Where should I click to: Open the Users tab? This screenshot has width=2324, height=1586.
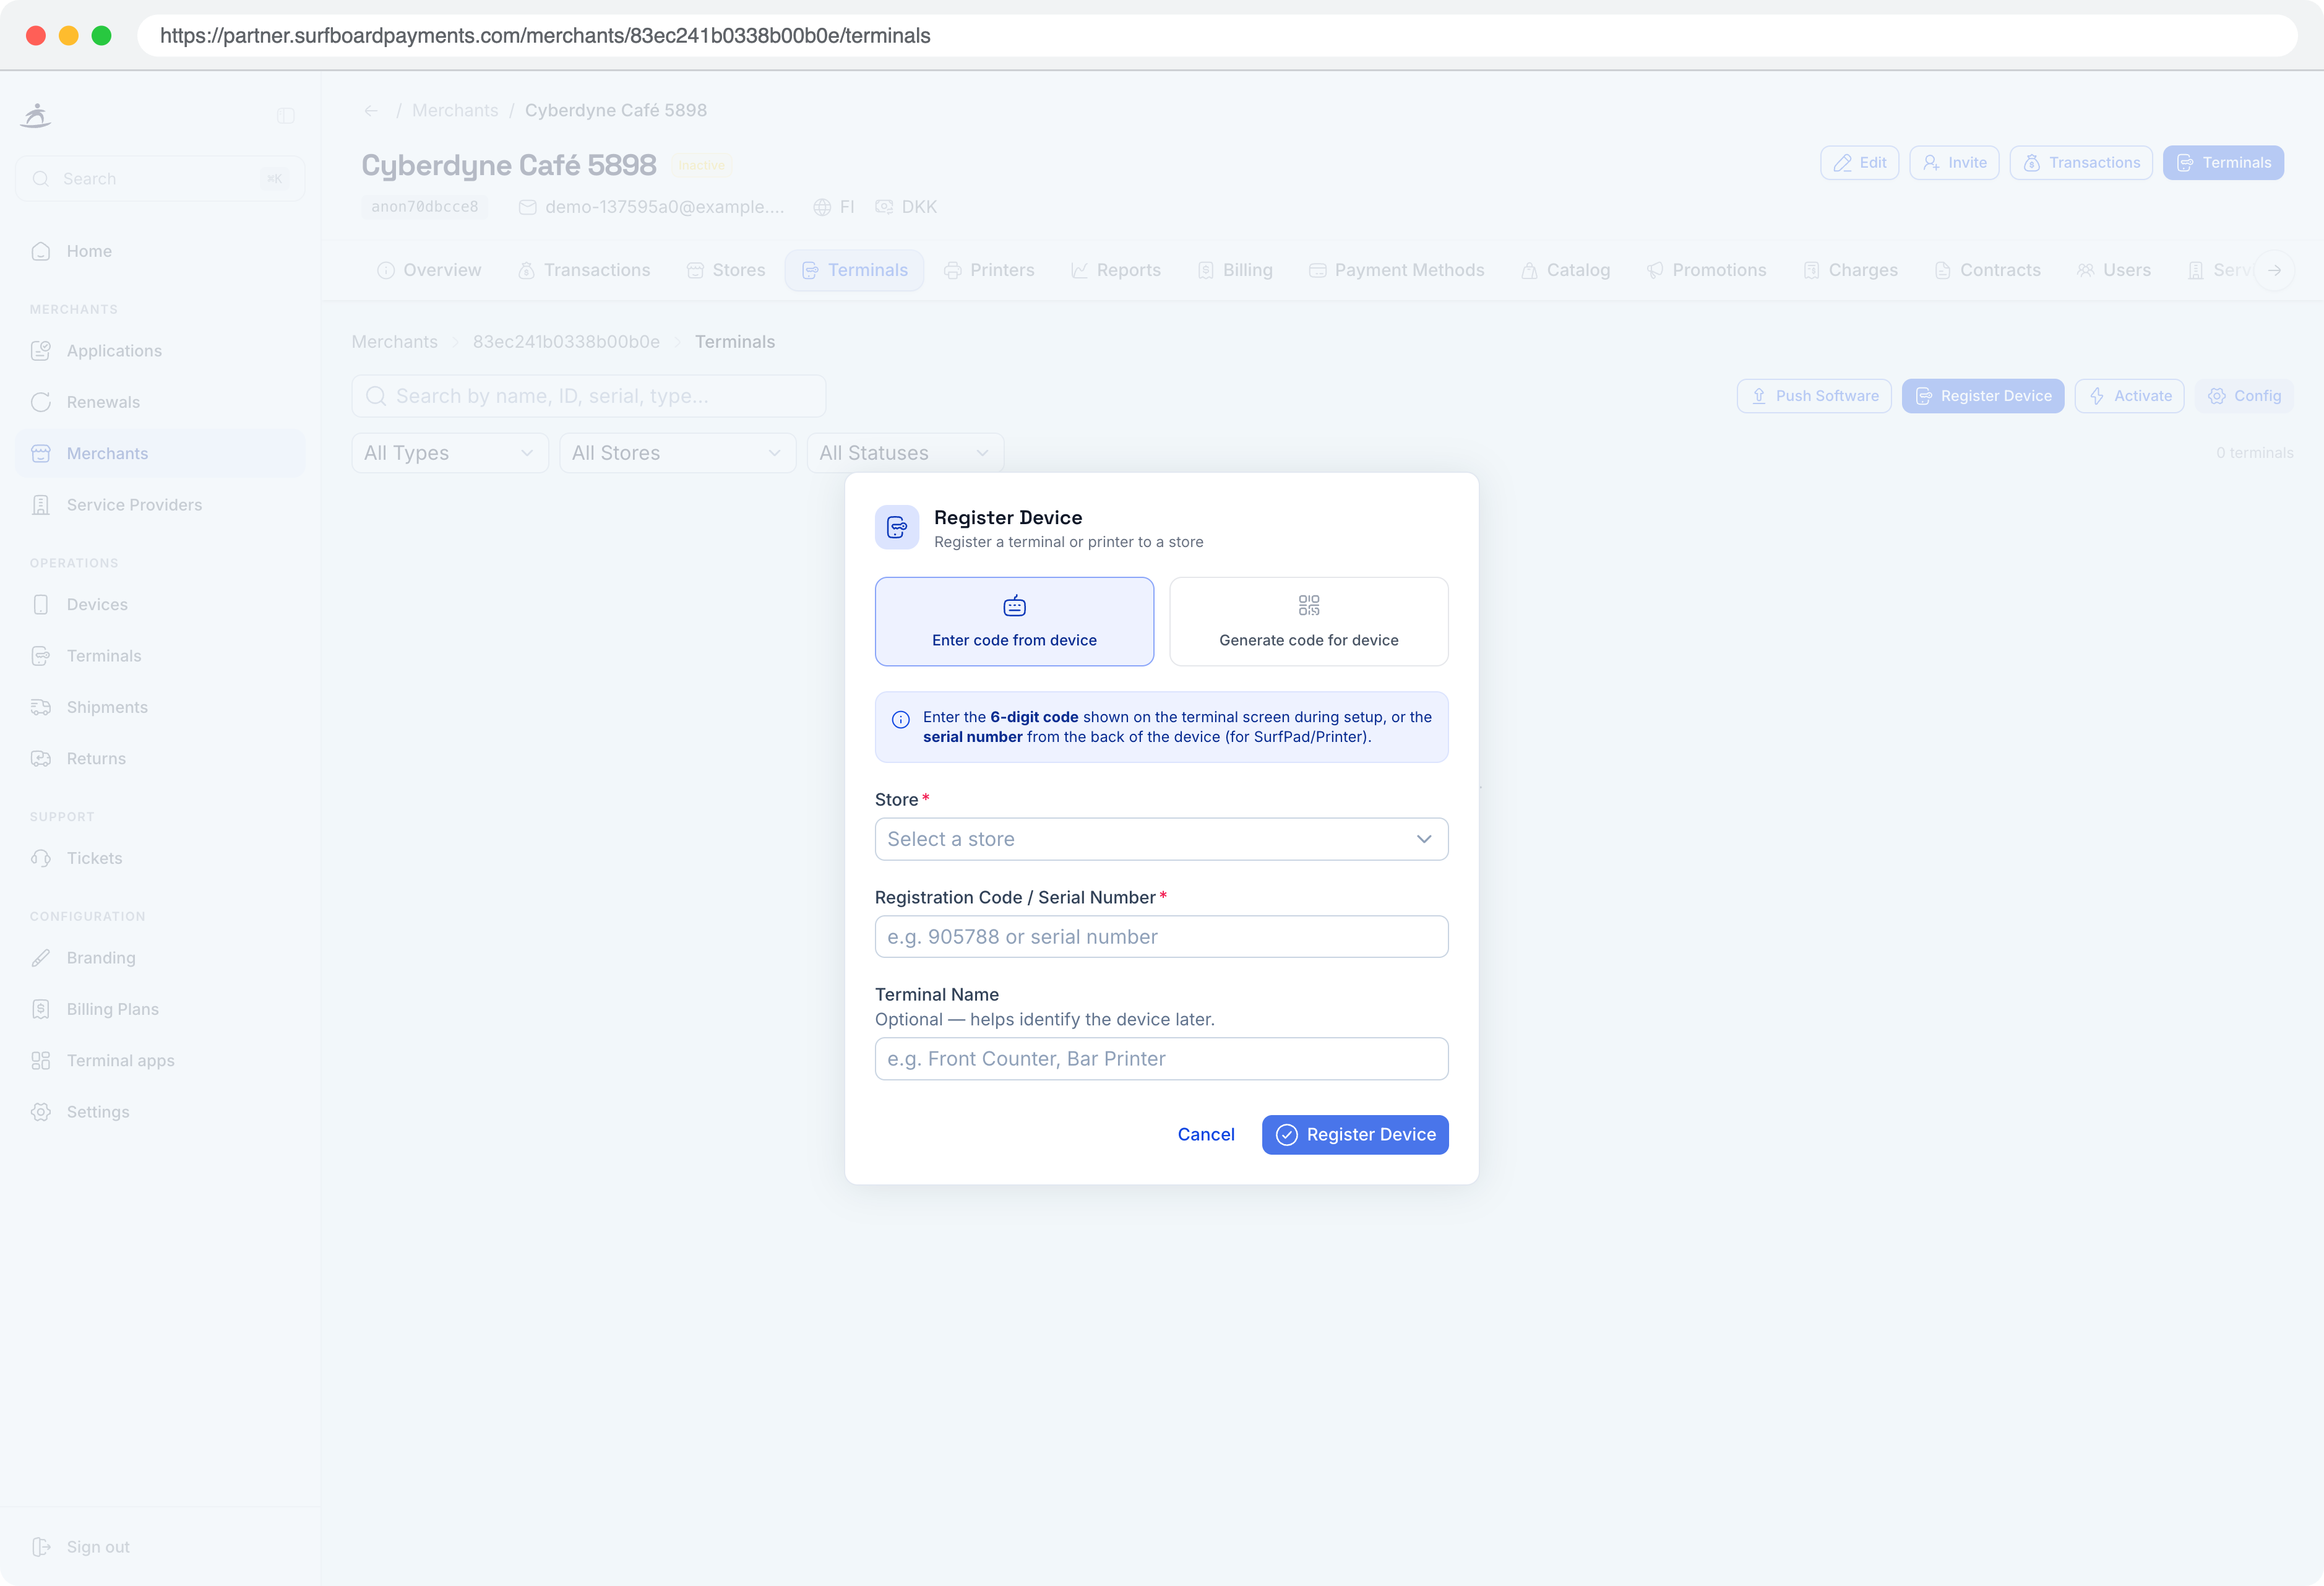pos(2114,270)
